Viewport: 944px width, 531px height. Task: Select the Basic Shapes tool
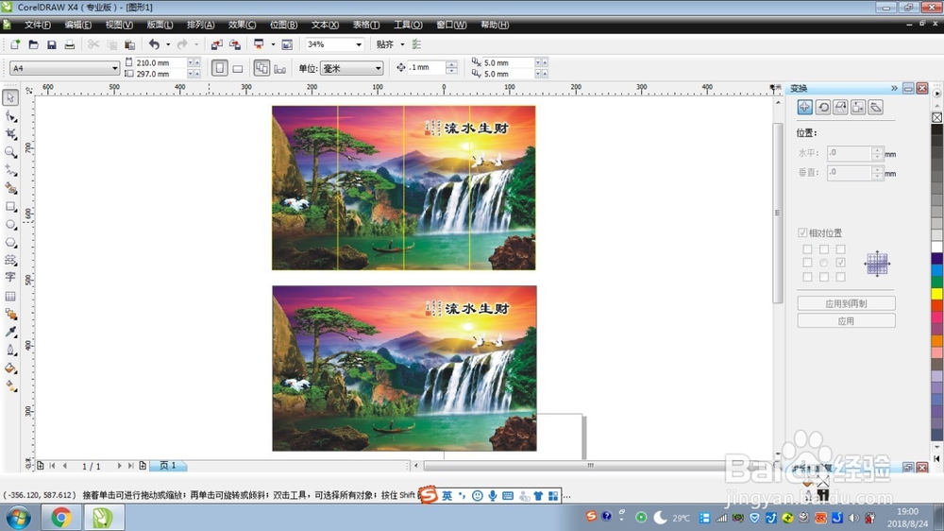(x=10, y=260)
